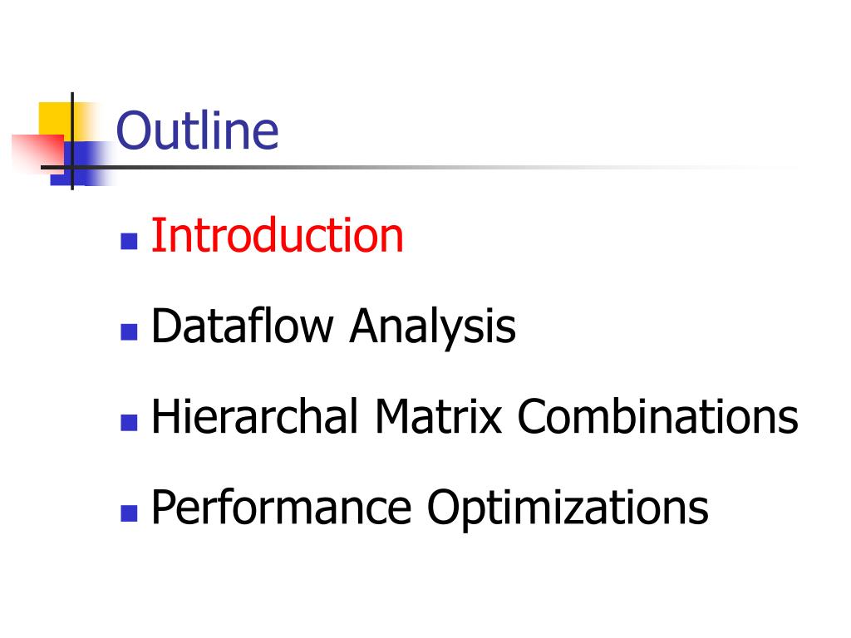
Task: Click the gray horizontal rule under the title
Action: tap(423, 167)
